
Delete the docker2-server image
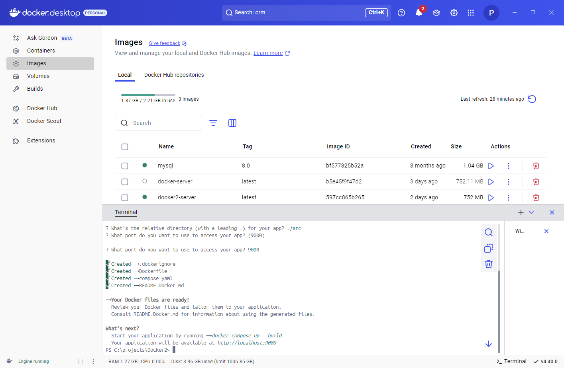point(536,198)
